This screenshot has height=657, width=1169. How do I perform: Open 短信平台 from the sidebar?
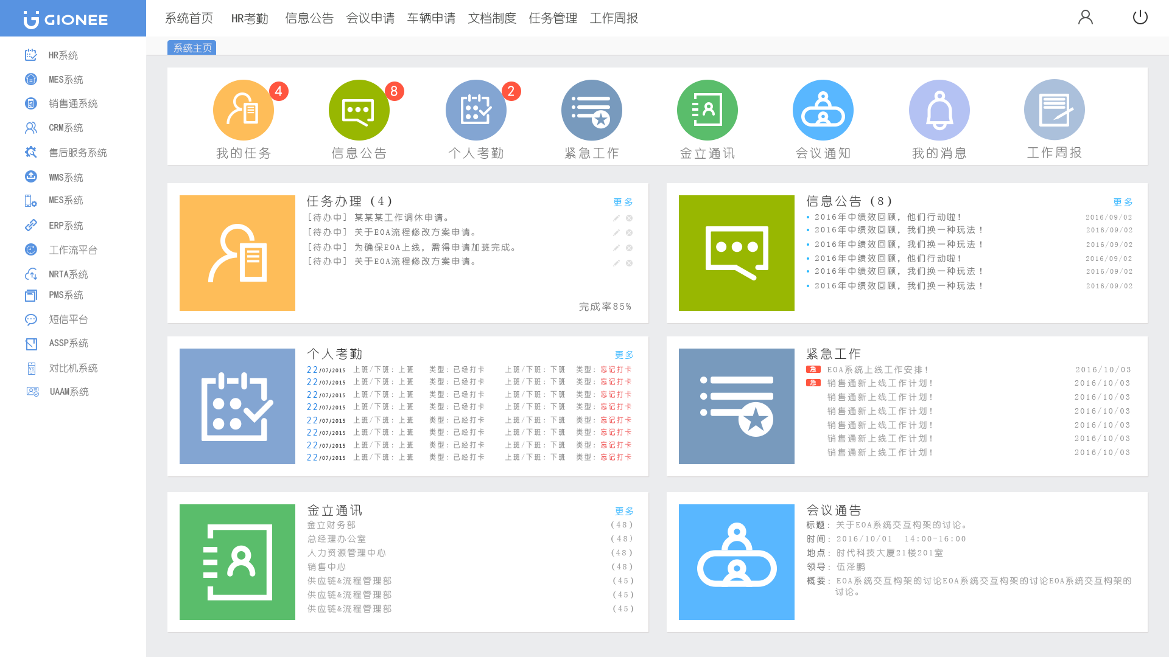tap(63, 319)
